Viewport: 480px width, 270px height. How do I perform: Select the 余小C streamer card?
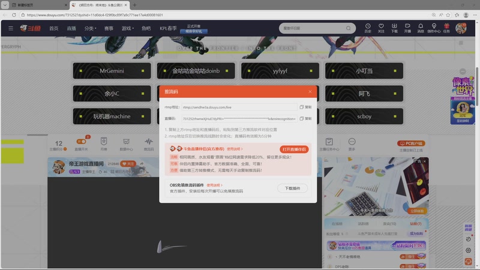click(112, 94)
